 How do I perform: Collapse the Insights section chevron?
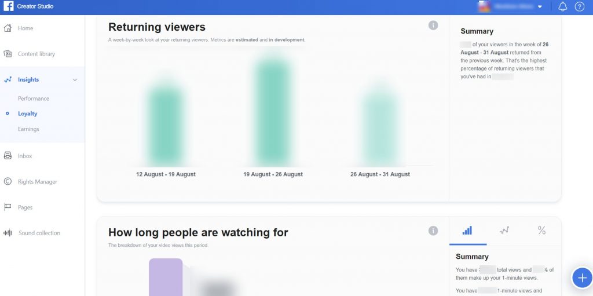pos(75,80)
